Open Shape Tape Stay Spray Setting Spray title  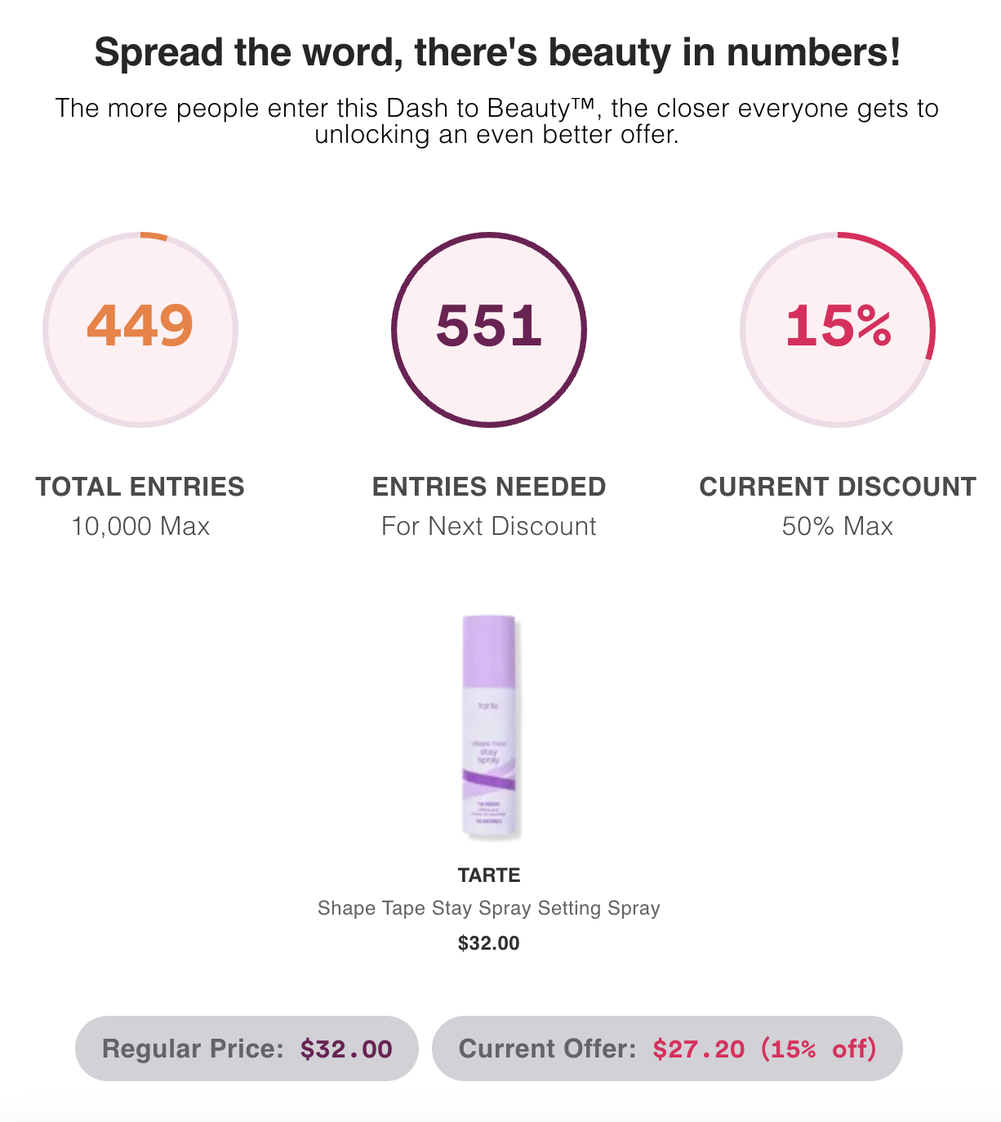tap(489, 908)
